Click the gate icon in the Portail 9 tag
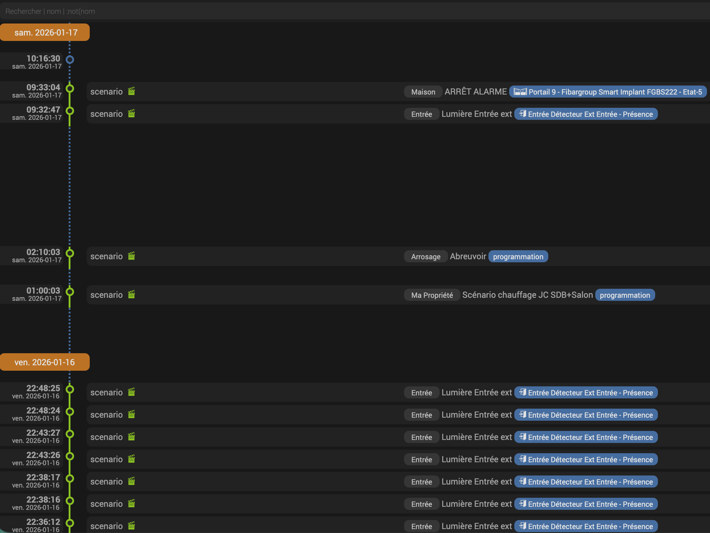The image size is (710, 533). 520,92
